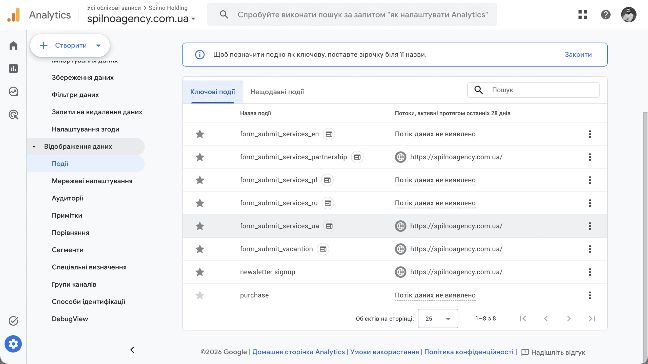Open Події in the side menu
This screenshot has height=364, width=648.
click(86, 164)
